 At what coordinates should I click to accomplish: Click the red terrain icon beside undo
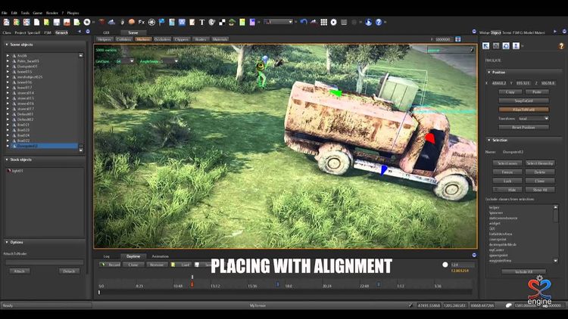coord(314,22)
